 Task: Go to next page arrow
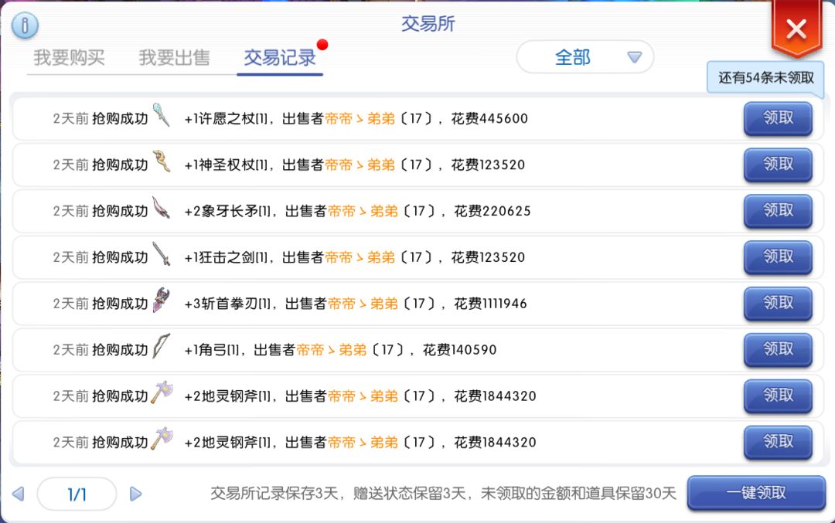(136, 494)
